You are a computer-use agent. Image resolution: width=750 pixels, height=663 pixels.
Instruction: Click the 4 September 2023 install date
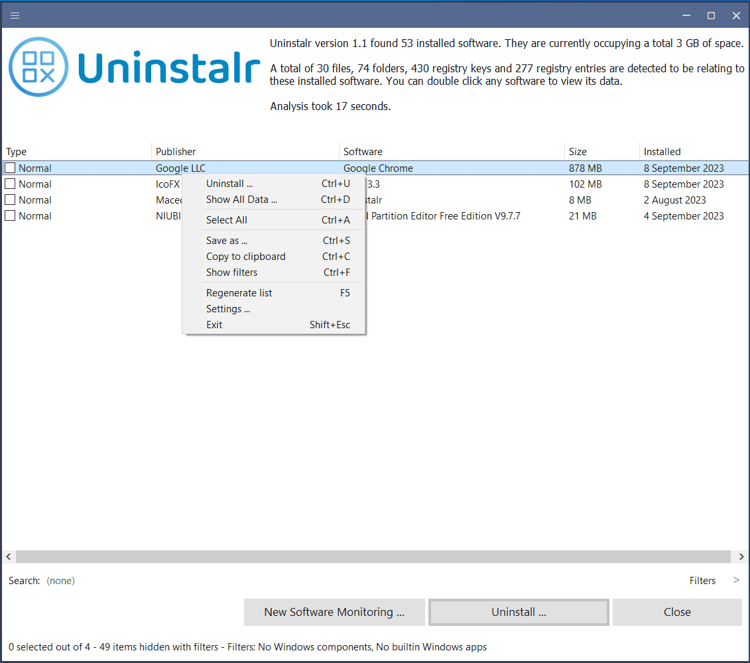tap(684, 215)
